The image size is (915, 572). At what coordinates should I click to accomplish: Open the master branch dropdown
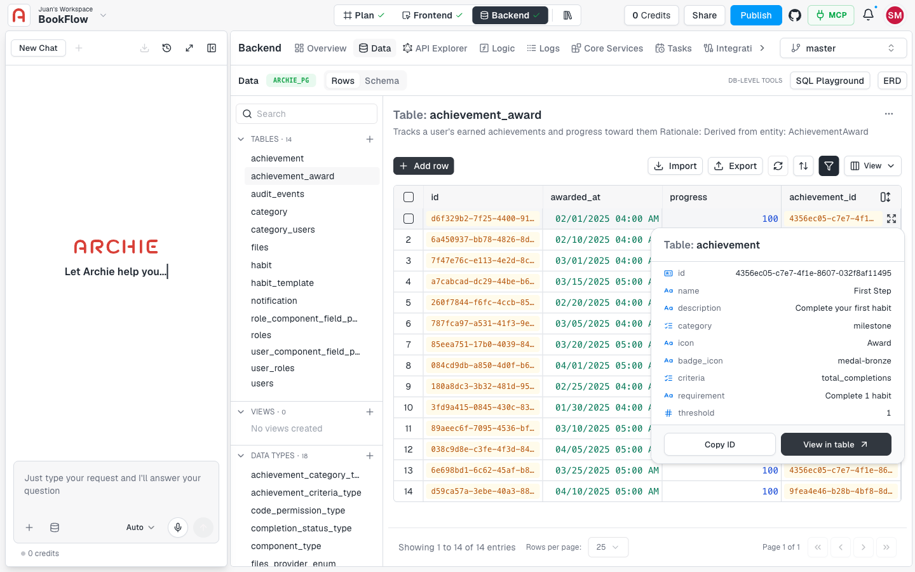pyautogui.click(x=843, y=48)
